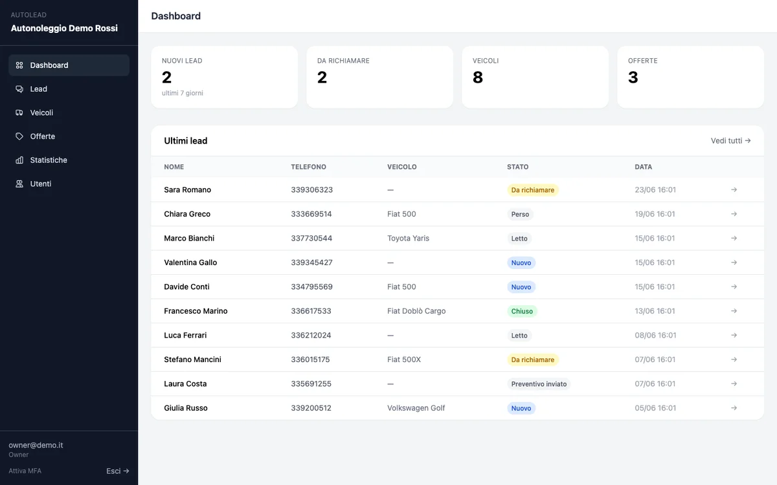Click owner@demo.it account email

pyautogui.click(x=36, y=446)
